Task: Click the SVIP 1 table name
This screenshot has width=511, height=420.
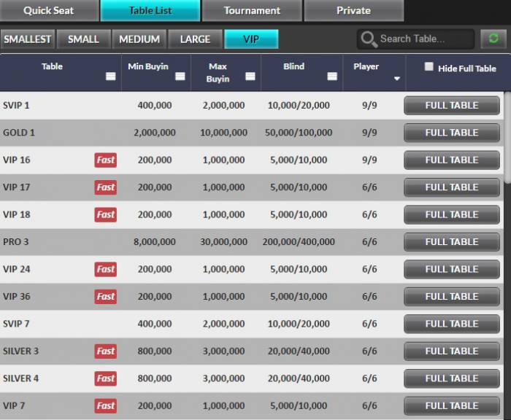Action: [16, 106]
